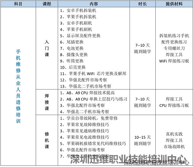Screen dimensions: 193x167
Task: Click line 2、苹果手机拆装机
Action: point(78,17)
